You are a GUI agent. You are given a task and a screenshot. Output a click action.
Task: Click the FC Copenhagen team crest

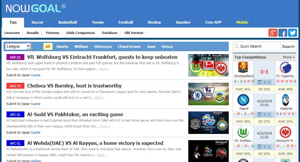coord(285,68)
